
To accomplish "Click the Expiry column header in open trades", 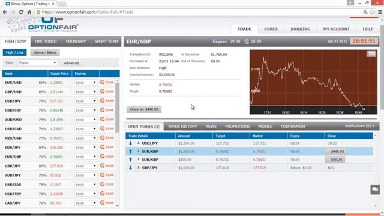I will (x=306, y=136).
